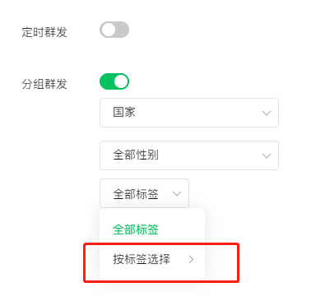
Task: Choose the 按标签选择 menu entry
Action: pos(152,259)
